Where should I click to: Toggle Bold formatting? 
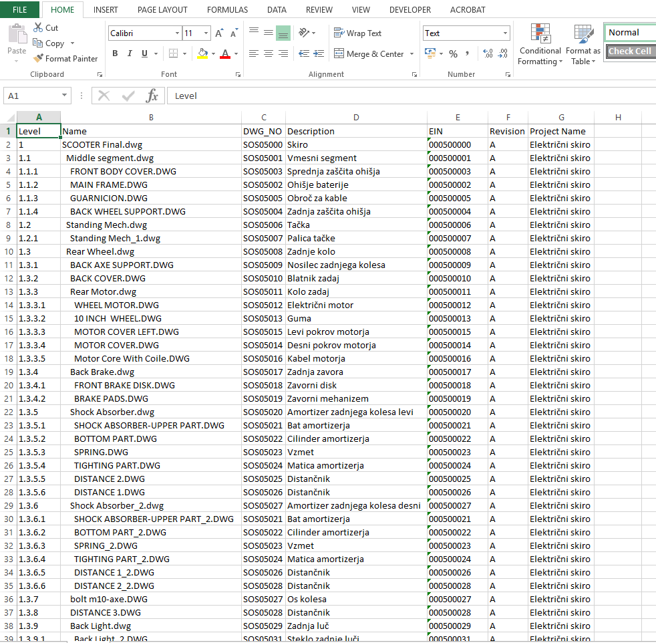(115, 53)
